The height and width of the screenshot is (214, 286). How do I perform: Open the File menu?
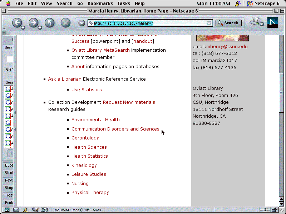point(19,4)
